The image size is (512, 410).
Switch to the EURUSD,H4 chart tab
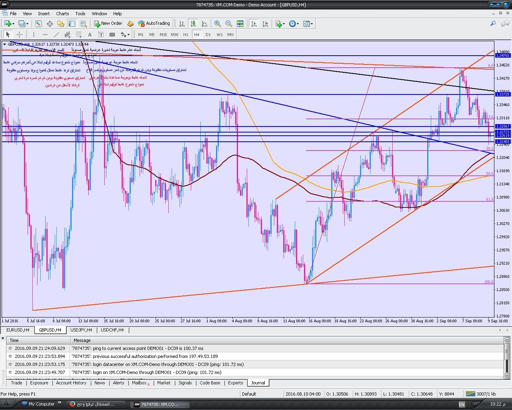coord(18,330)
